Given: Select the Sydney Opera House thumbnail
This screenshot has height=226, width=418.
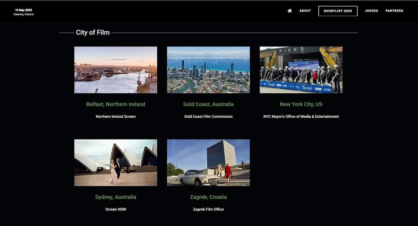Looking at the screenshot, I should (115, 163).
